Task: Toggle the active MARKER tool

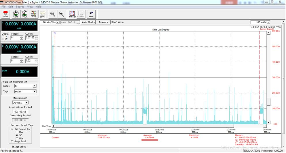Action: 72,14
